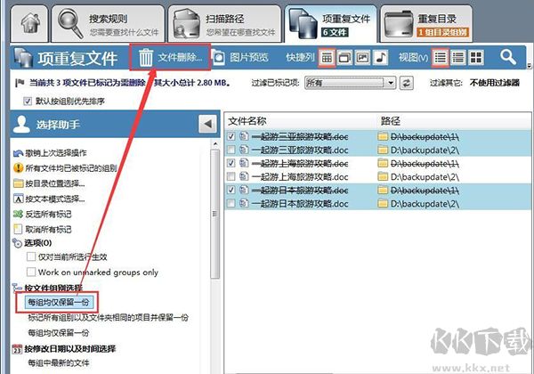The image size is (534, 374).
Task: Click the magnifier search icon
Action: tap(508, 57)
